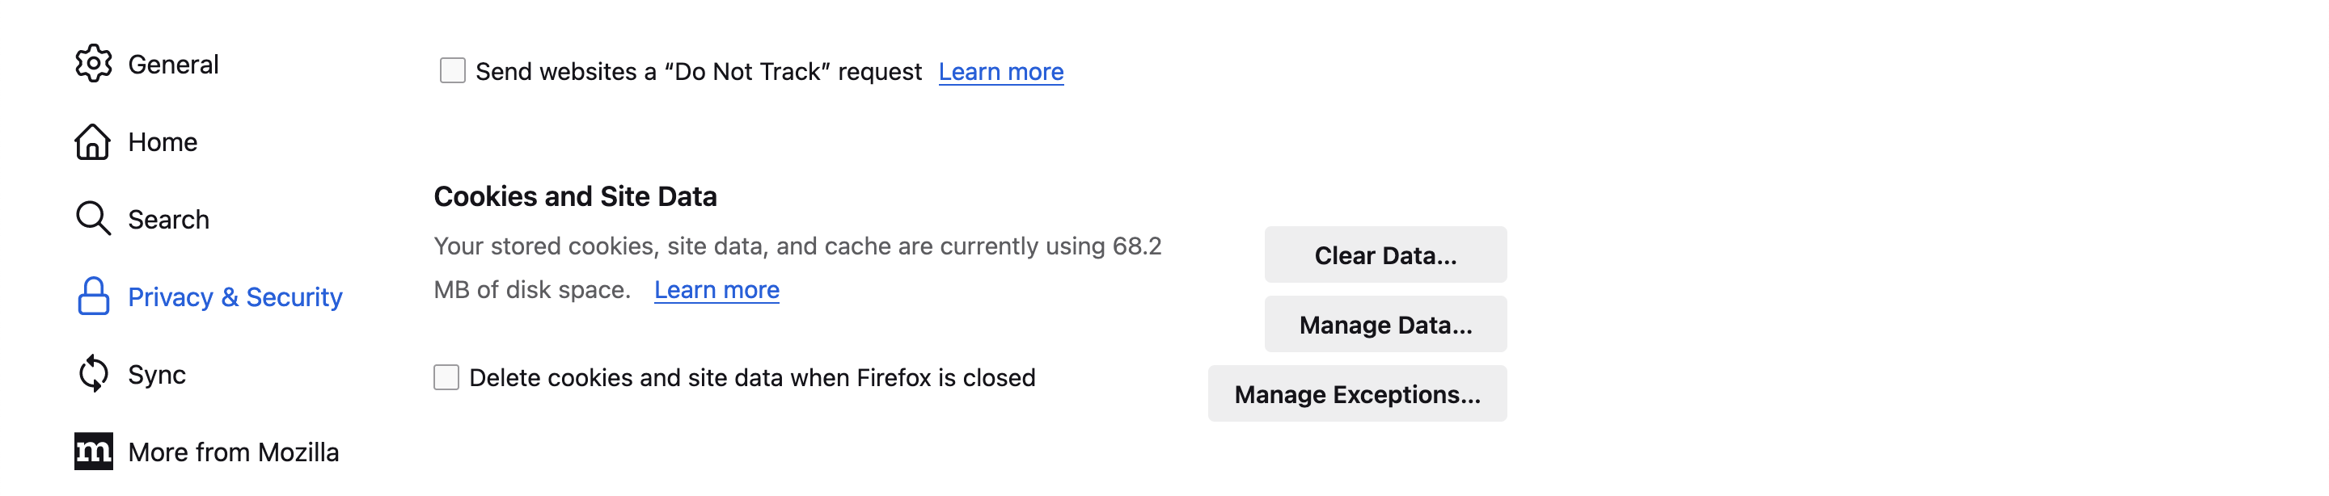Click the Home house icon
Screen dimensions: 2329x496
pyautogui.click(x=92, y=142)
